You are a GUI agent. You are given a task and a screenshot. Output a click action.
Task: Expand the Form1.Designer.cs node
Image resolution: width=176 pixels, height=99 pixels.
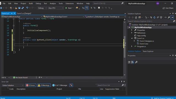click(x=134, y=41)
